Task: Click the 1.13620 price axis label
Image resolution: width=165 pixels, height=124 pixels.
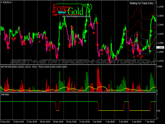Action: pos(160,16)
